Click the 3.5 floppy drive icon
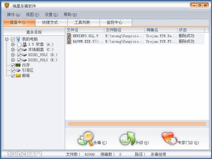212x159 pixels. point(24,44)
